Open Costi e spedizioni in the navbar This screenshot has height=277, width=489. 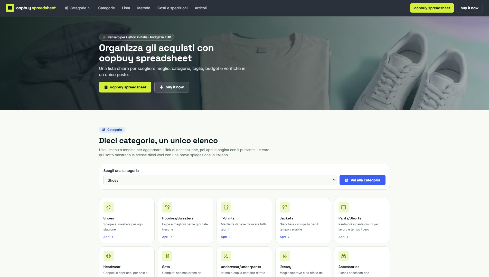coord(172,8)
